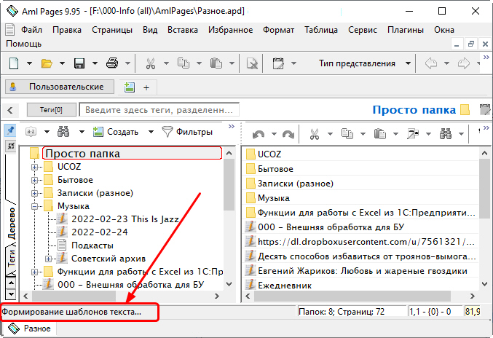Switch to the Теги vertical tab
The image size is (493, 338).
click(x=11, y=259)
